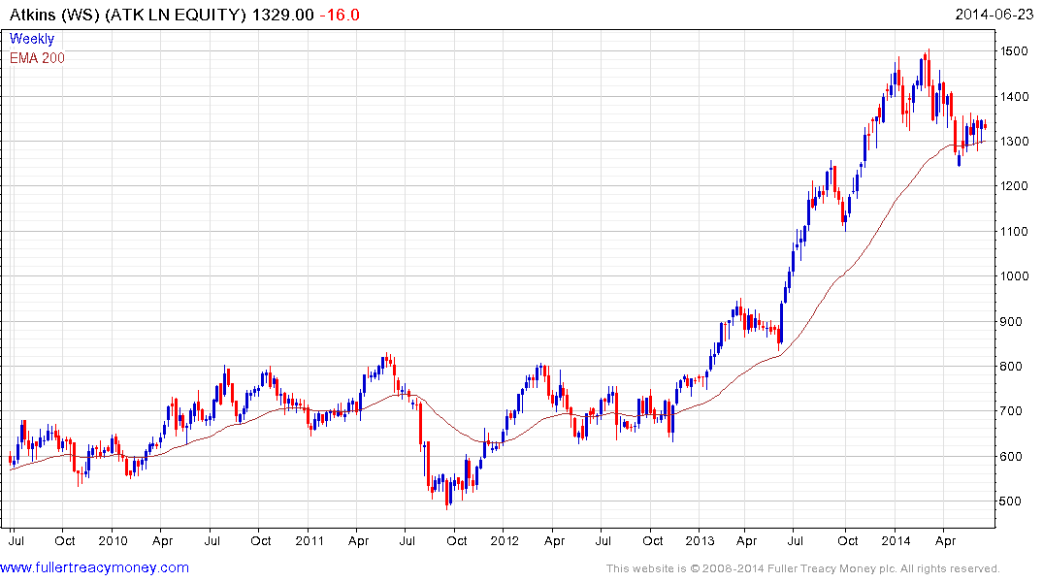Open the www.fullertreacymoney.com link

pos(94,568)
